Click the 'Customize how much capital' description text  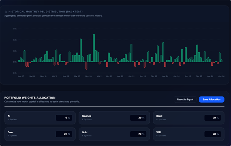42,102
